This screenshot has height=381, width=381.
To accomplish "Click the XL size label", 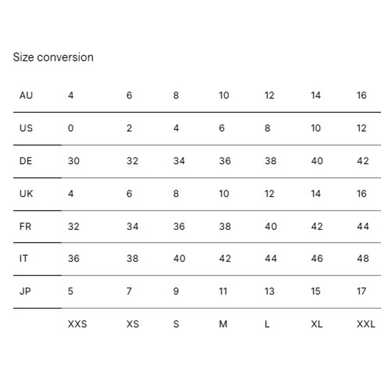I will (317, 324).
